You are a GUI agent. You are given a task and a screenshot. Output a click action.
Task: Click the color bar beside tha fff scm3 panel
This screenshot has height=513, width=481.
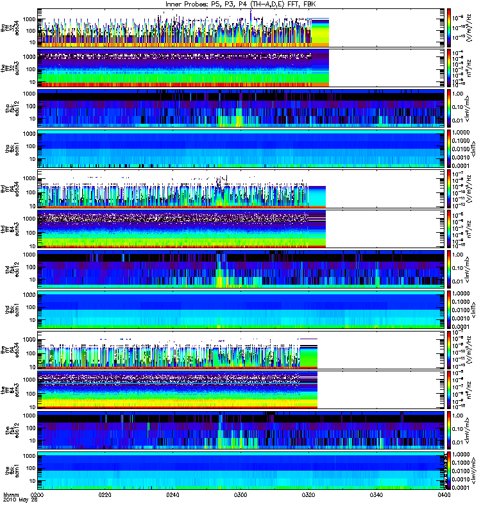449,68
